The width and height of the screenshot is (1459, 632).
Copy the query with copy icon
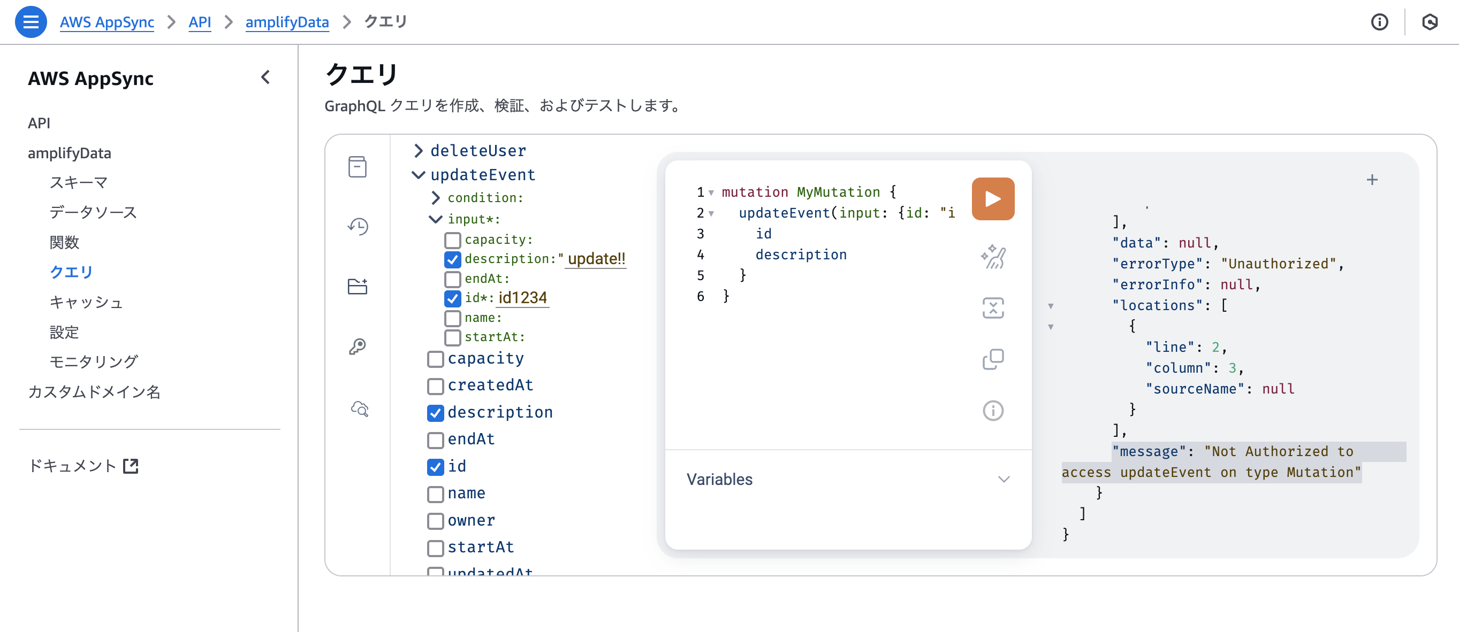[993, 359]
